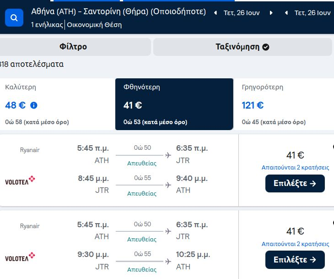Click Απαιτούνται 2 κρατήσεις link in second result

click(295, 244)
